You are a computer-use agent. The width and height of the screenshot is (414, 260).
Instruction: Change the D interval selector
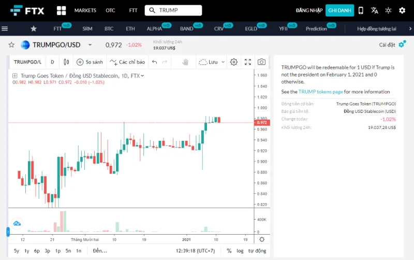pos(52,62)
